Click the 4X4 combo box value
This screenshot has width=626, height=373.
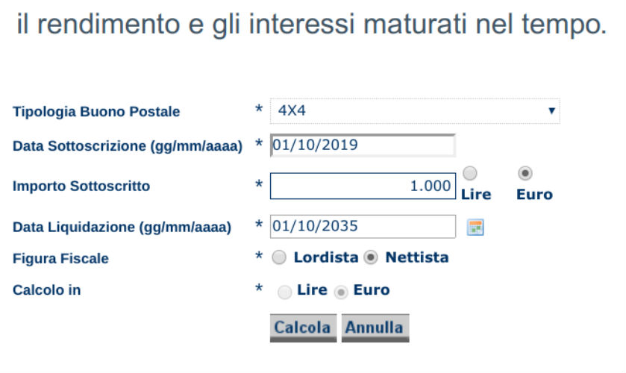point(415,111)
